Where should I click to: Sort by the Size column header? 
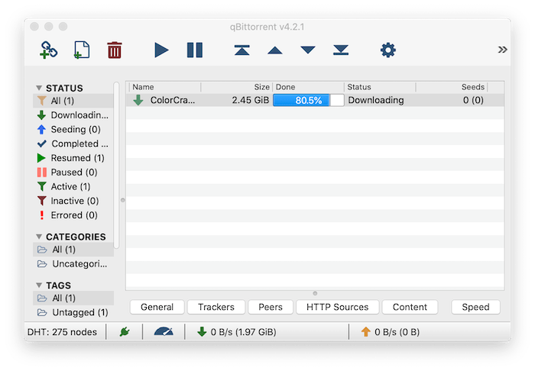point(237,87)
